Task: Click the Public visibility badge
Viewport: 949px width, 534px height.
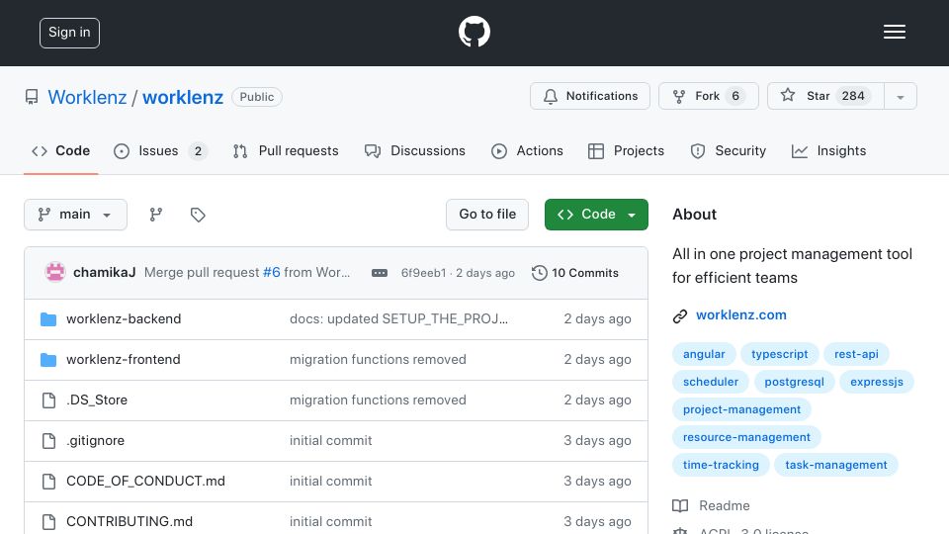Action: (x=257, y=97)
